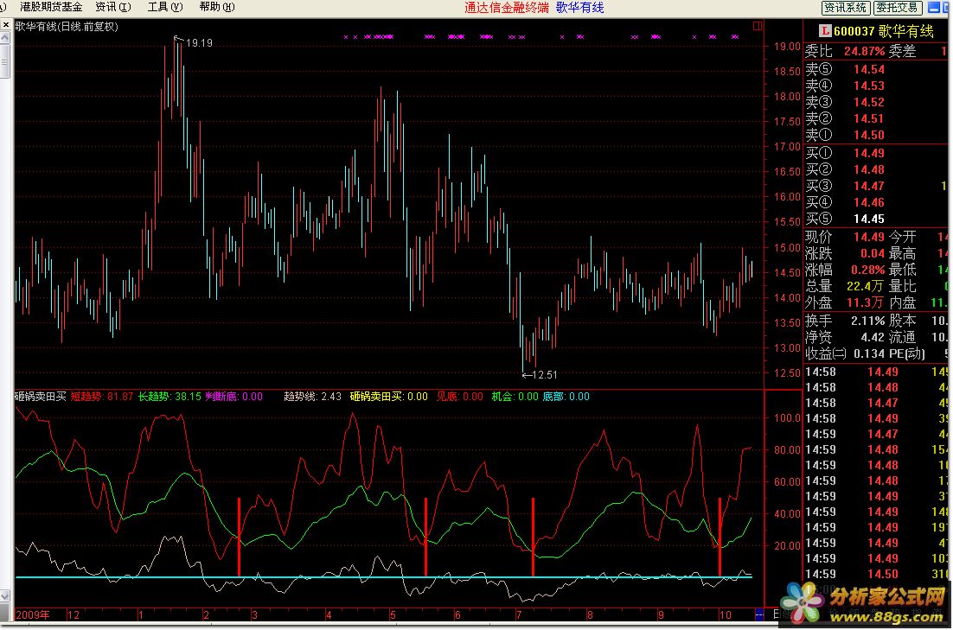953x630 pixels.
Task: Click the 涨跌 0.04 value
Action: point(873,253)
